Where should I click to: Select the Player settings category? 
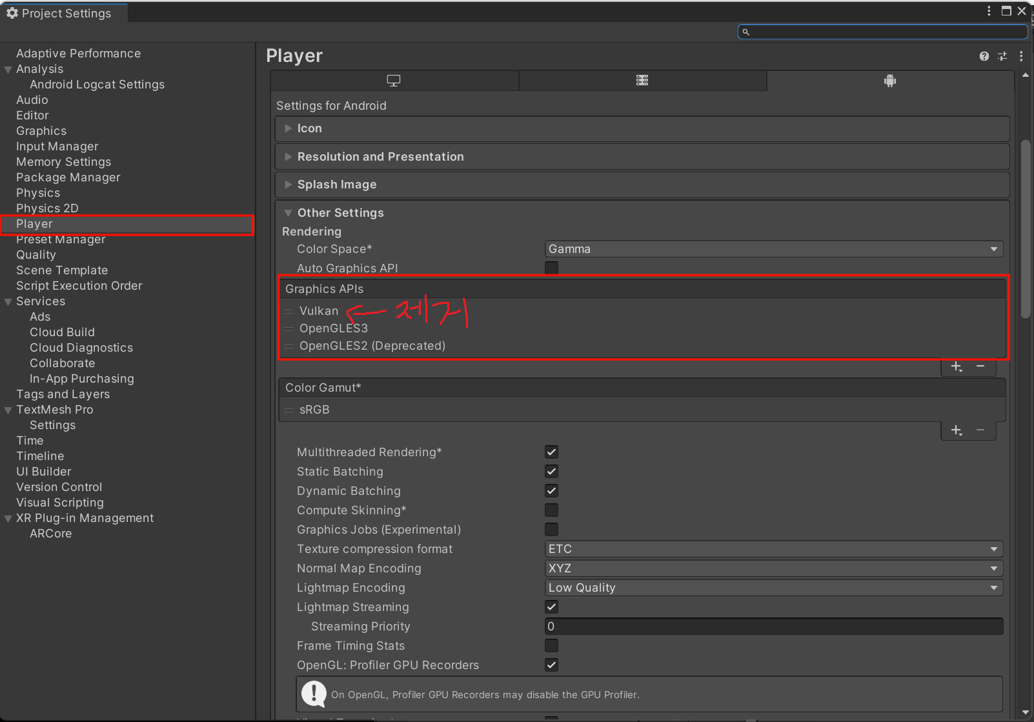coord(127,225)
